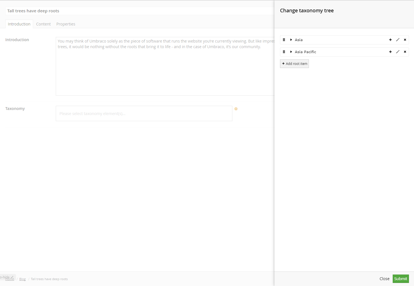Viewport: 414px width, 286px height.
Task: Delete the Asia taxonomy item
Action: point(405,40)
